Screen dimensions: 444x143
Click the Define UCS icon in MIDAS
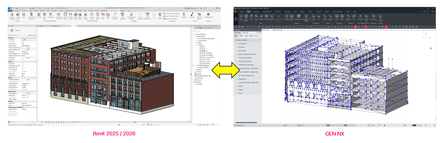pos(366,18)
